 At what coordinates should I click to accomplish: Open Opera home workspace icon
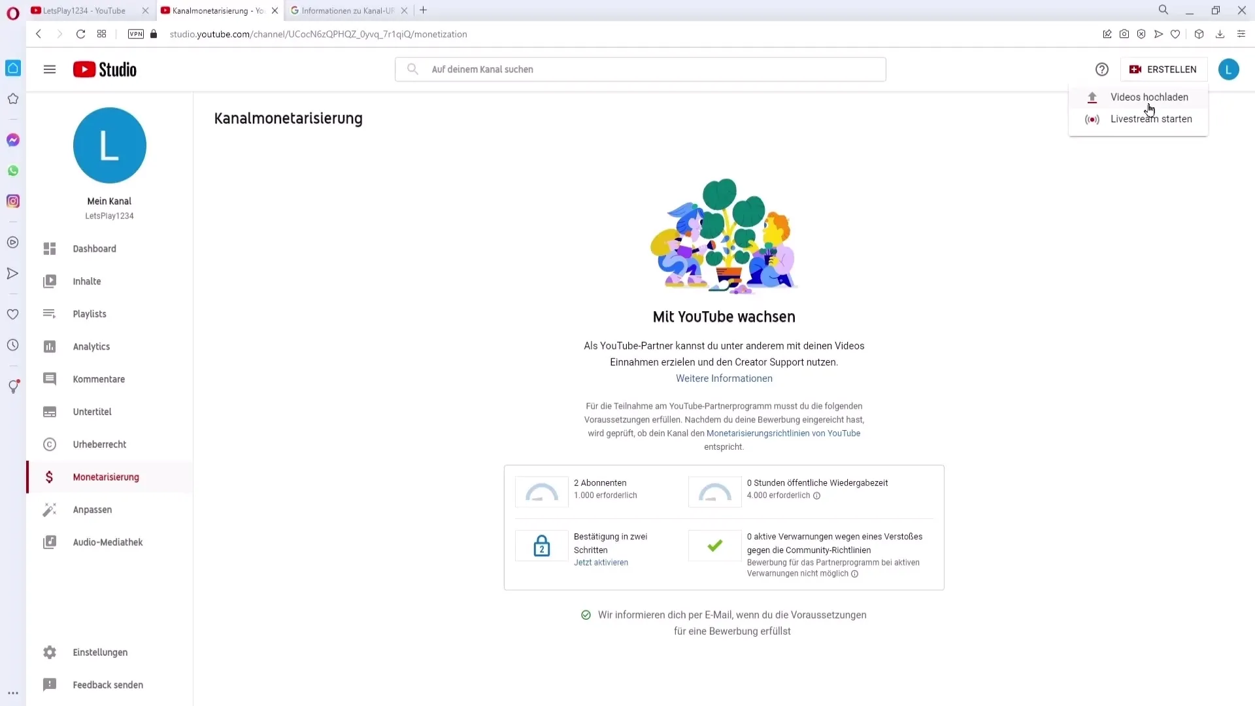pyautogui.click(x=13, y=68)
